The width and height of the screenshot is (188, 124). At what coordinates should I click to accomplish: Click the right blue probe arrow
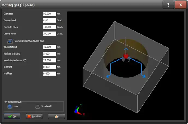tap(144, 76)
